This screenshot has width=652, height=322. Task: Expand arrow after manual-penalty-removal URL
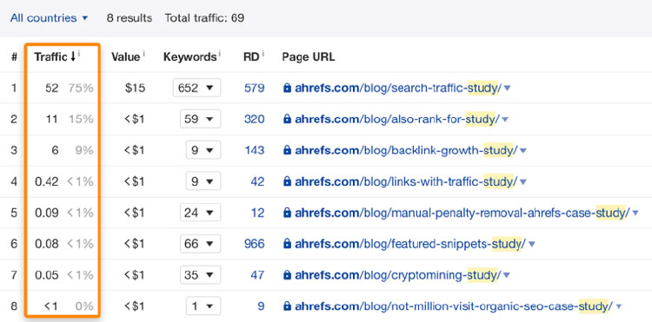click(635, 214)
